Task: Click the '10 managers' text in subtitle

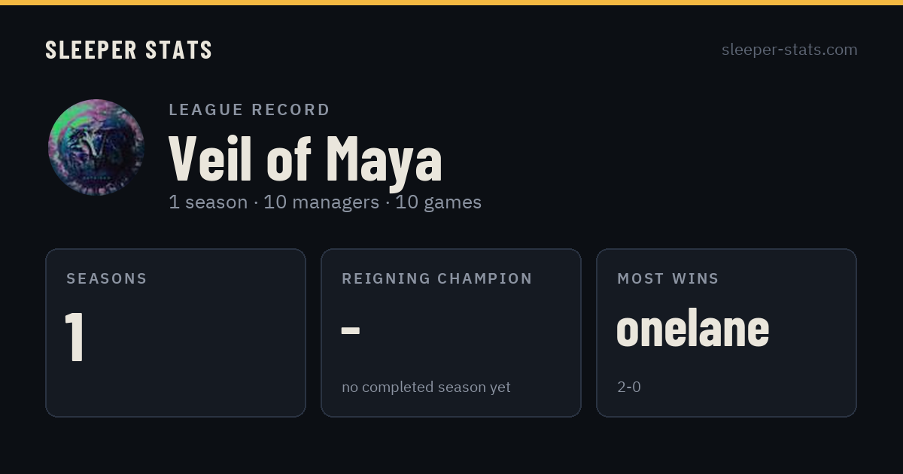Action: tap(321, 202)
